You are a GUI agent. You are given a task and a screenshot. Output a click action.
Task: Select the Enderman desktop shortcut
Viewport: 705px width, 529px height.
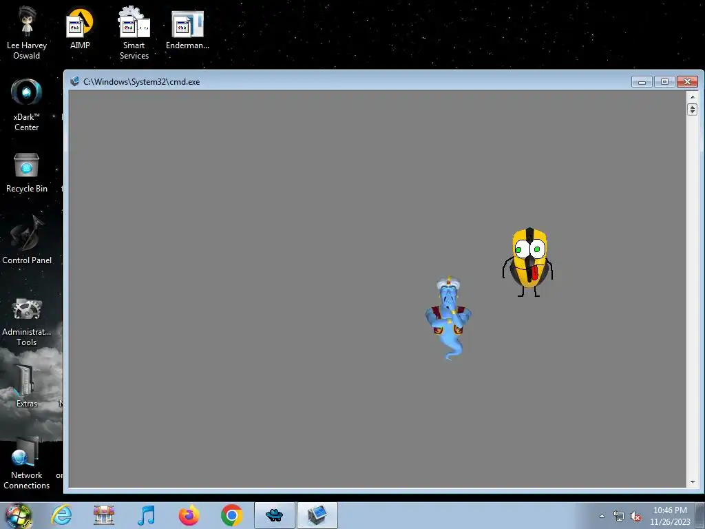click(x=187, y=29)
